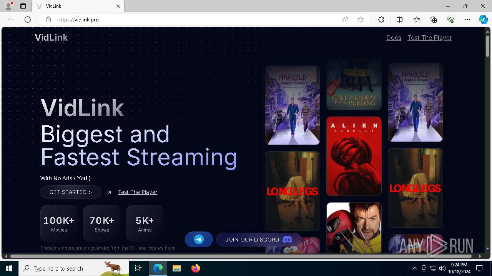Click the GET STARTED button

(x=71, y=192)
